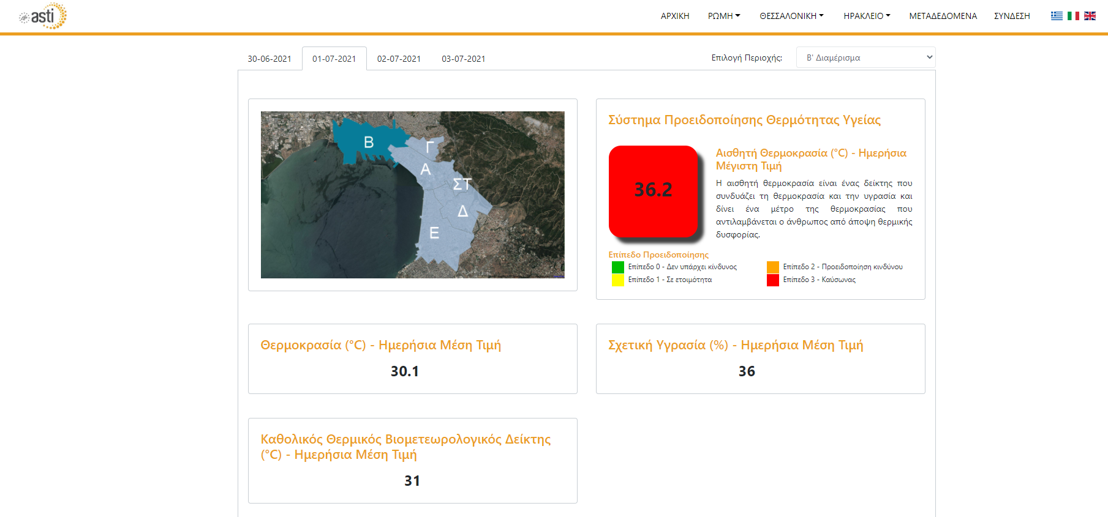
Task: Expand the ΗΡΑΚΛΕΙΟ dropdown menu
Action: point(867,16)
